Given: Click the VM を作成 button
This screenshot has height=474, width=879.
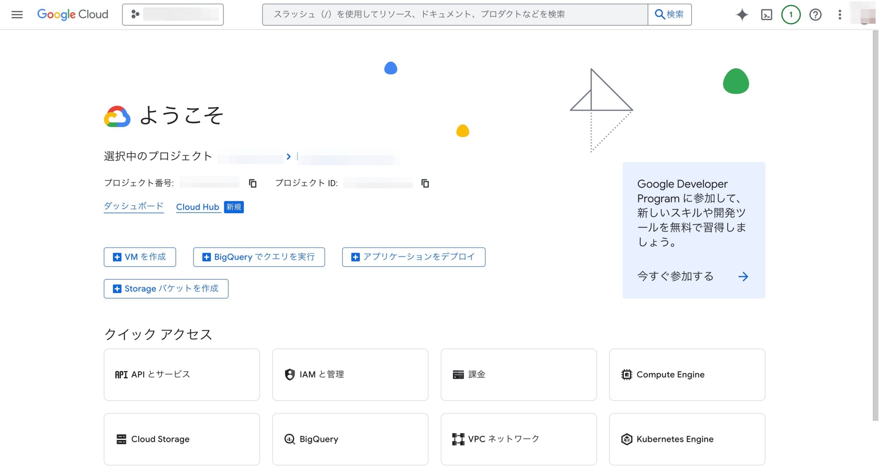Looking at the screenshot, I should pos(140,257).
